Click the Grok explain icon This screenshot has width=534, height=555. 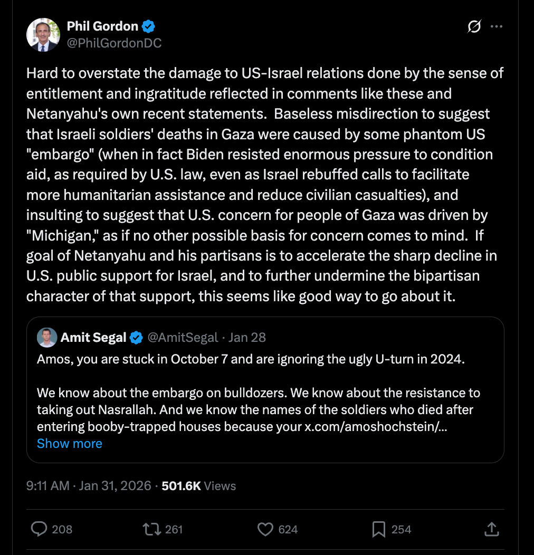[x=474, y=26]
